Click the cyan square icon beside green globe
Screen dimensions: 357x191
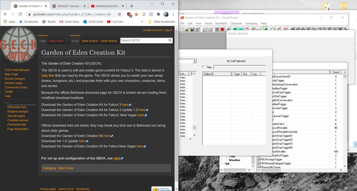(x=240, y=29)
